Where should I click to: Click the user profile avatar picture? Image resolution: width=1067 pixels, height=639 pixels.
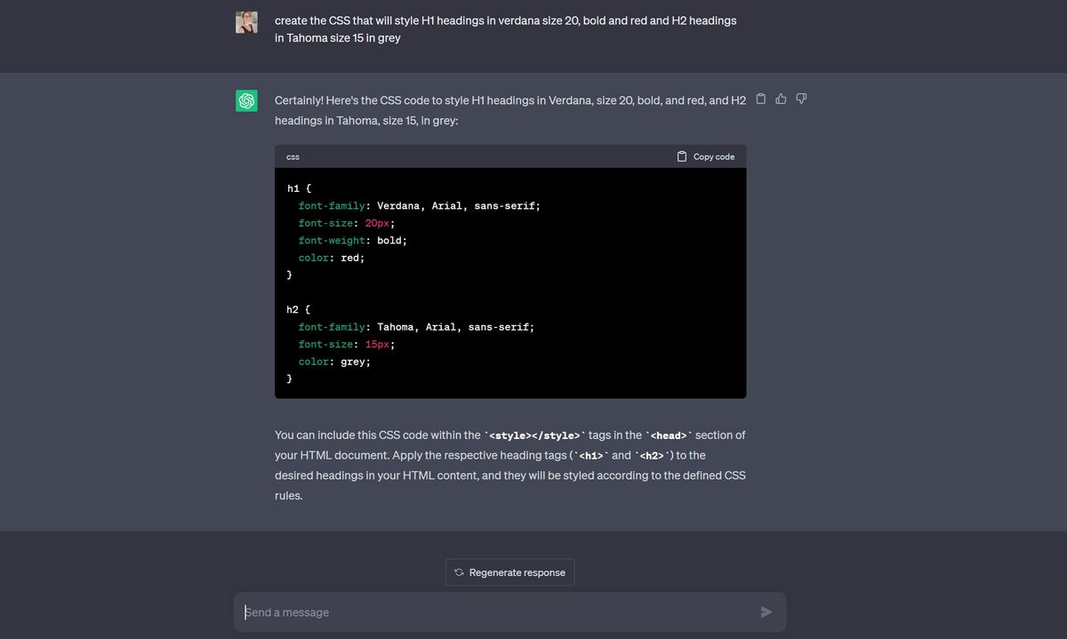pyautogui.click(x=246, y=22)
